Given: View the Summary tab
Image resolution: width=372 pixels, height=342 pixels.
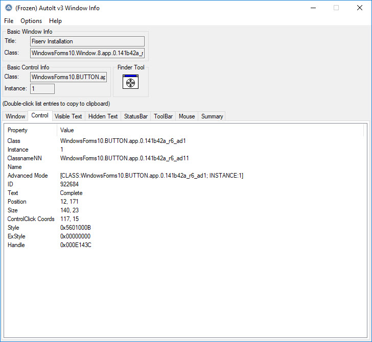Looking at the screenshot, I should 212,116.
